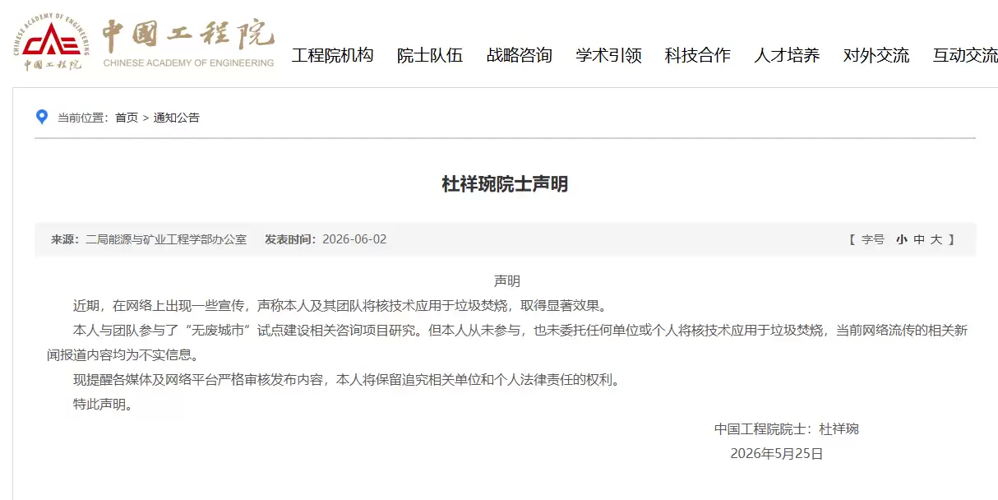
Task: Click the article title 杜祥琬院士声明
Action: pyautogui.click(x=505, y=184)
